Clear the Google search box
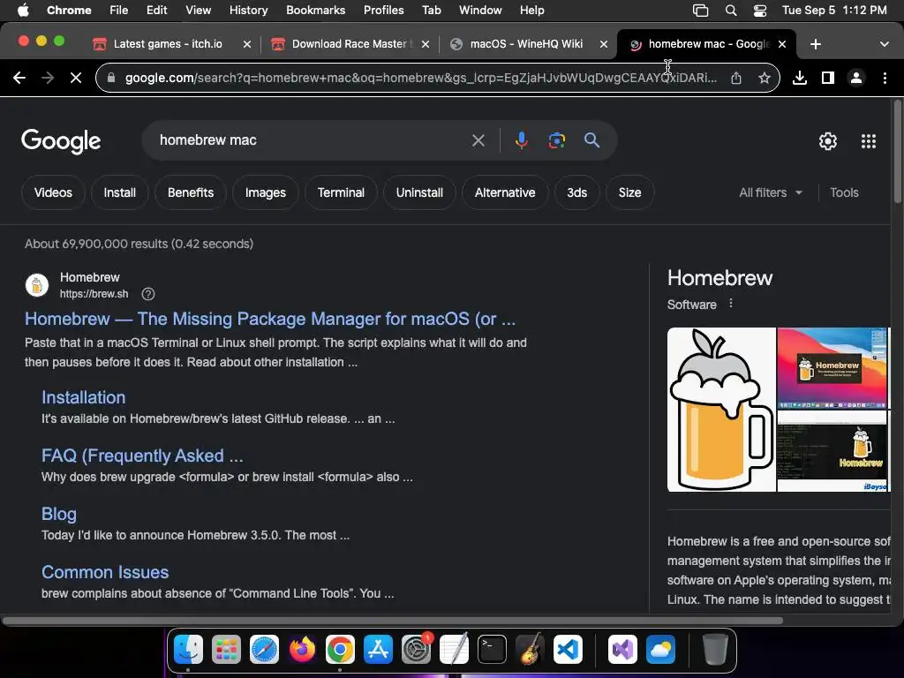 (x=478, y=140)
